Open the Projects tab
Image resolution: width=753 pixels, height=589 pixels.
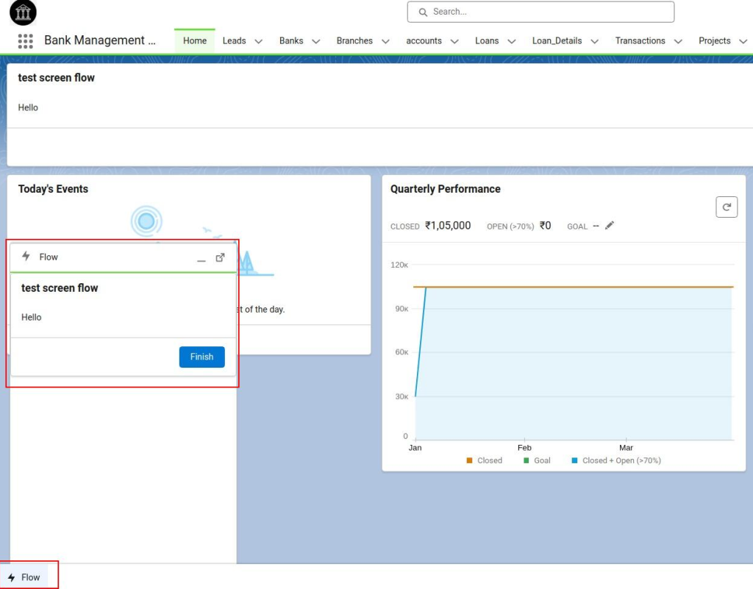coord(714,40)
